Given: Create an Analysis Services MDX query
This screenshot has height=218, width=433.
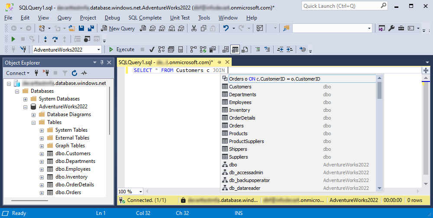Looking at the screenshot, I should (x=152, y=28).
